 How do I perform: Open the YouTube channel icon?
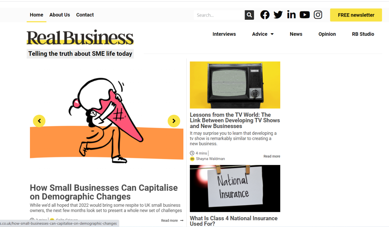tap(304, 15)
